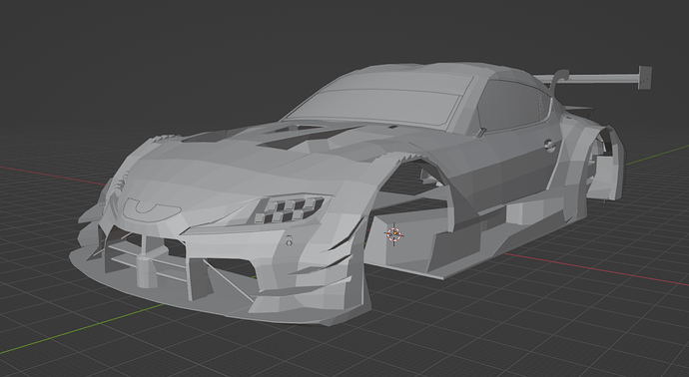Select the U-shaped emblem on the front bumper
The height and width of the screenshot is (377, 689).
(x=151, y=209)
